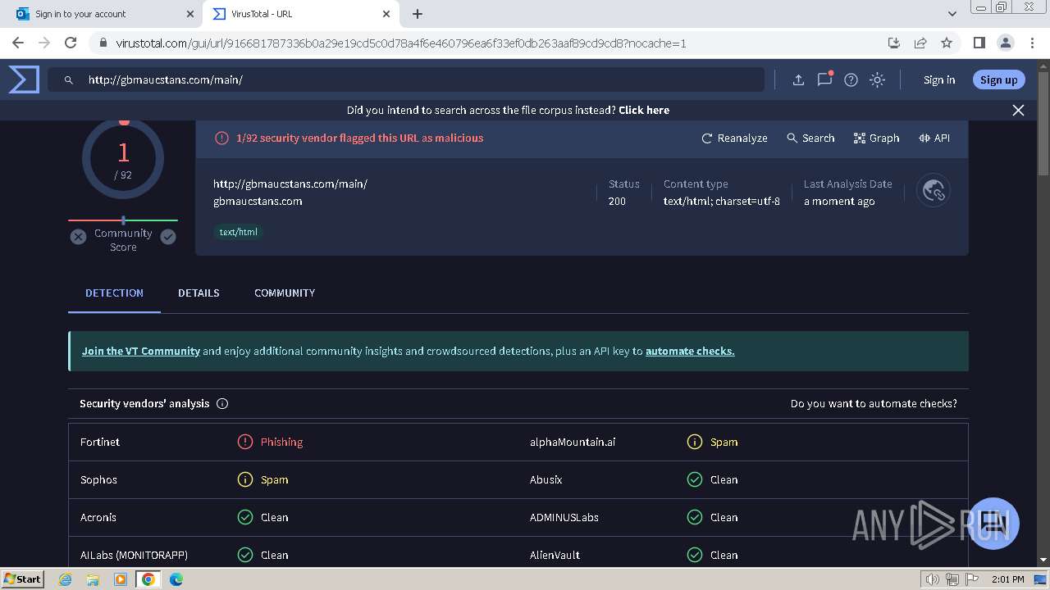This screenshot has width=1050, height=590.
Task: Switch to the COMMUNITY tab
Action: coord(285,293)
